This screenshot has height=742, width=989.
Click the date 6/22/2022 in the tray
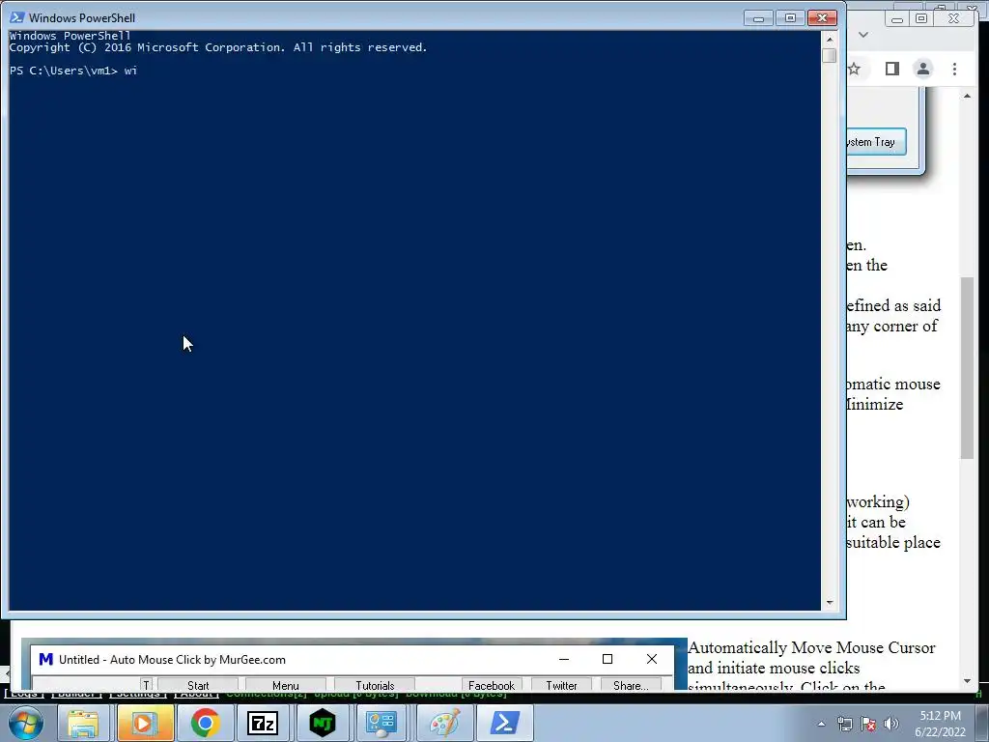(x=940, y=732)
